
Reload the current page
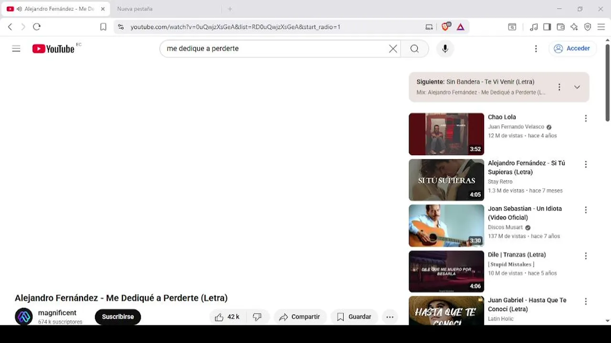click(x=37, y=27)
